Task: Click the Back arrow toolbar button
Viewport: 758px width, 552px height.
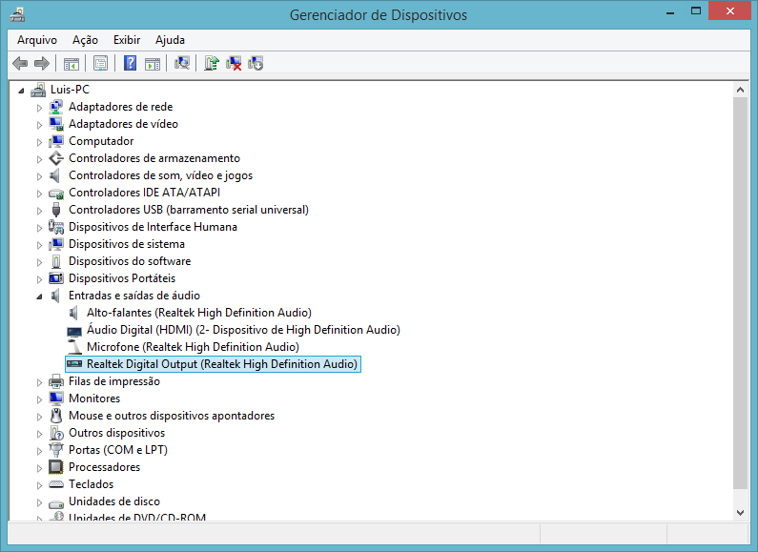Action: tap(20, 63)
